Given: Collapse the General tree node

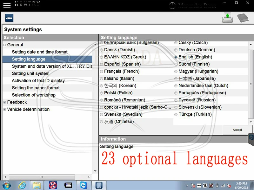Looking at the screenshot, I should pyautogui.click(x=4, y=45).
